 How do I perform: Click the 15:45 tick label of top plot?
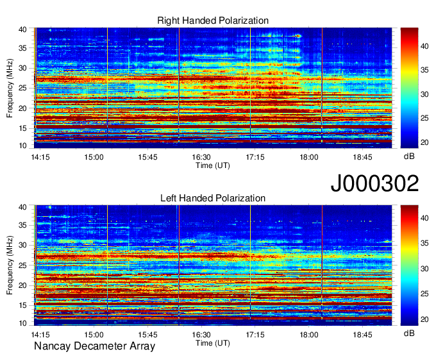147,157
